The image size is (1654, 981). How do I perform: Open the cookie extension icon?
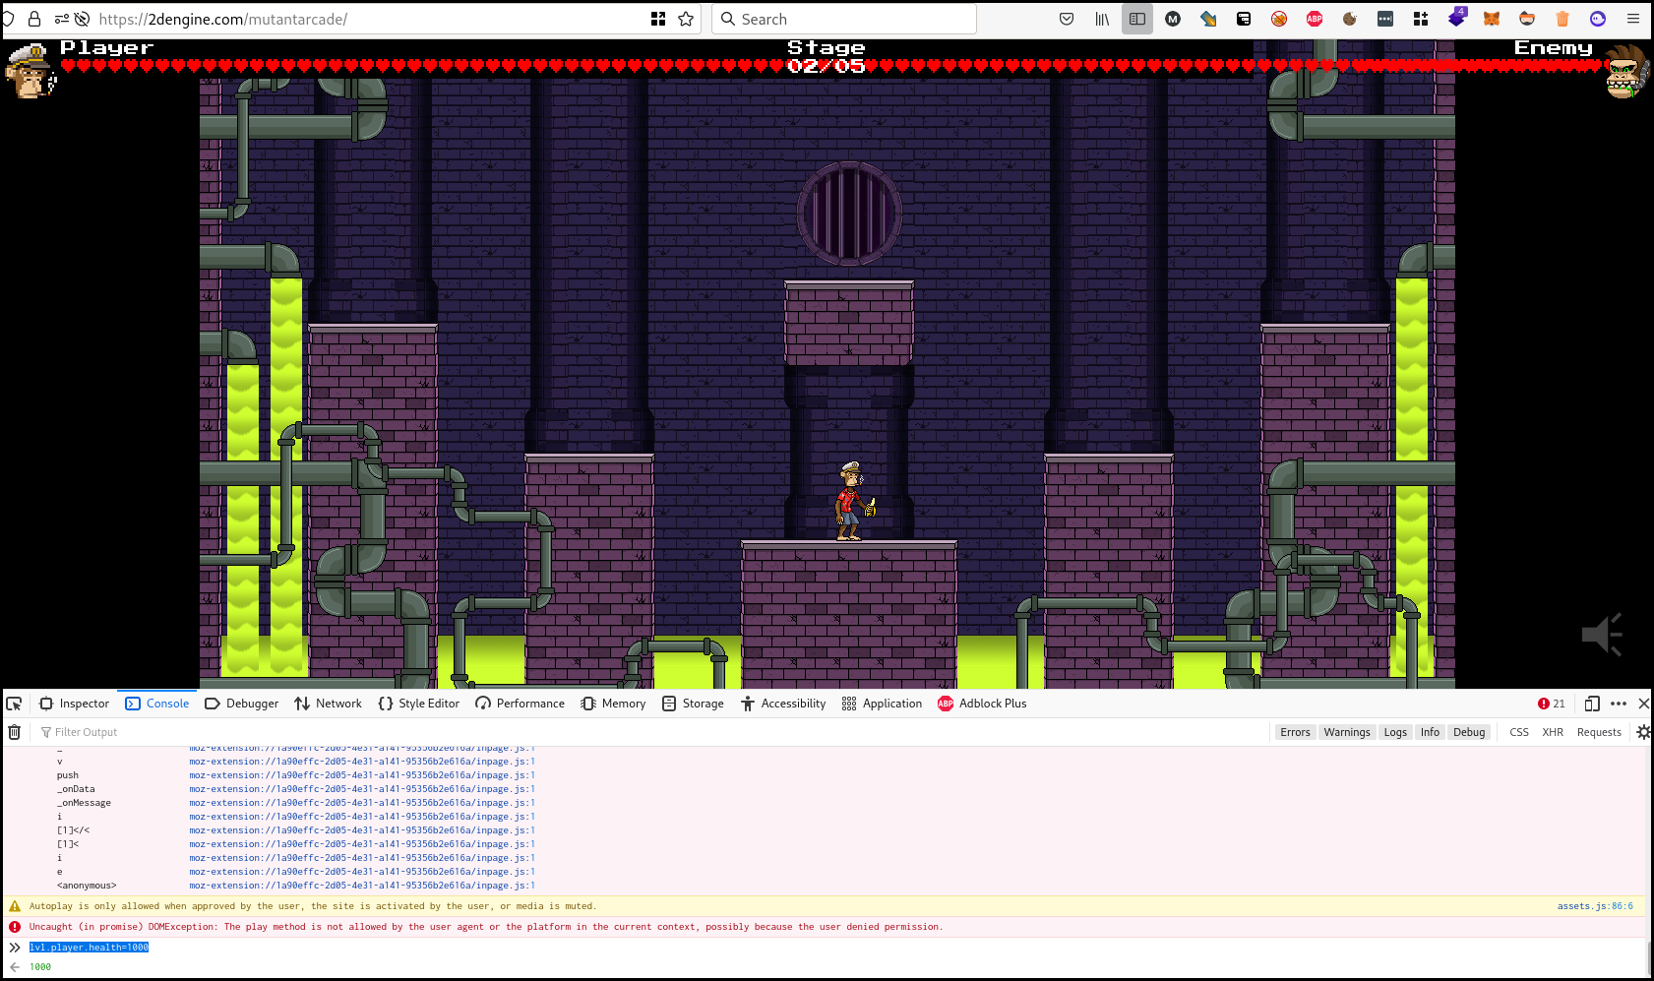click(x=1350, y=19)
